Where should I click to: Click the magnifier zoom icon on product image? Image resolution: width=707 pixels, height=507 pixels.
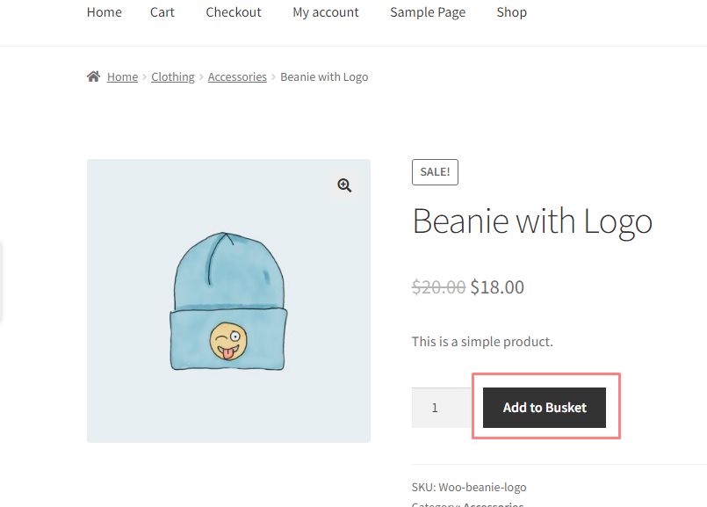344,185
